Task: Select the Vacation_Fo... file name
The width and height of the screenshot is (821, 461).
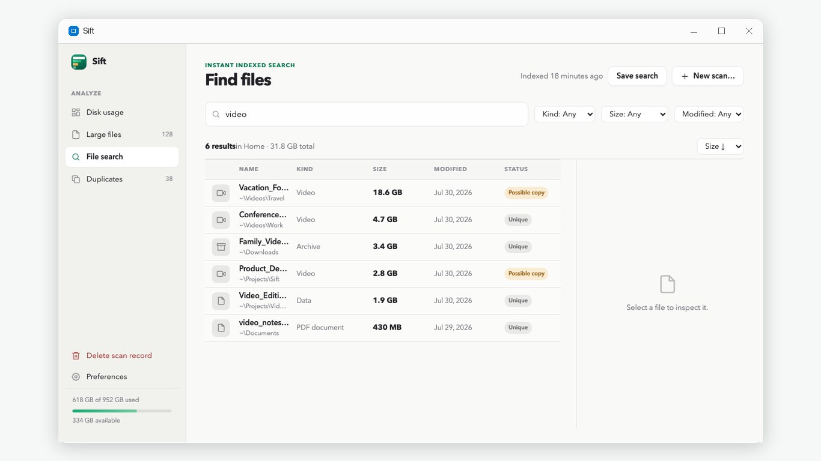Action: pyautogui.click(x=264, y=188)
